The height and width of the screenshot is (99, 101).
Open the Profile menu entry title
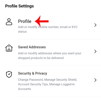25,21
